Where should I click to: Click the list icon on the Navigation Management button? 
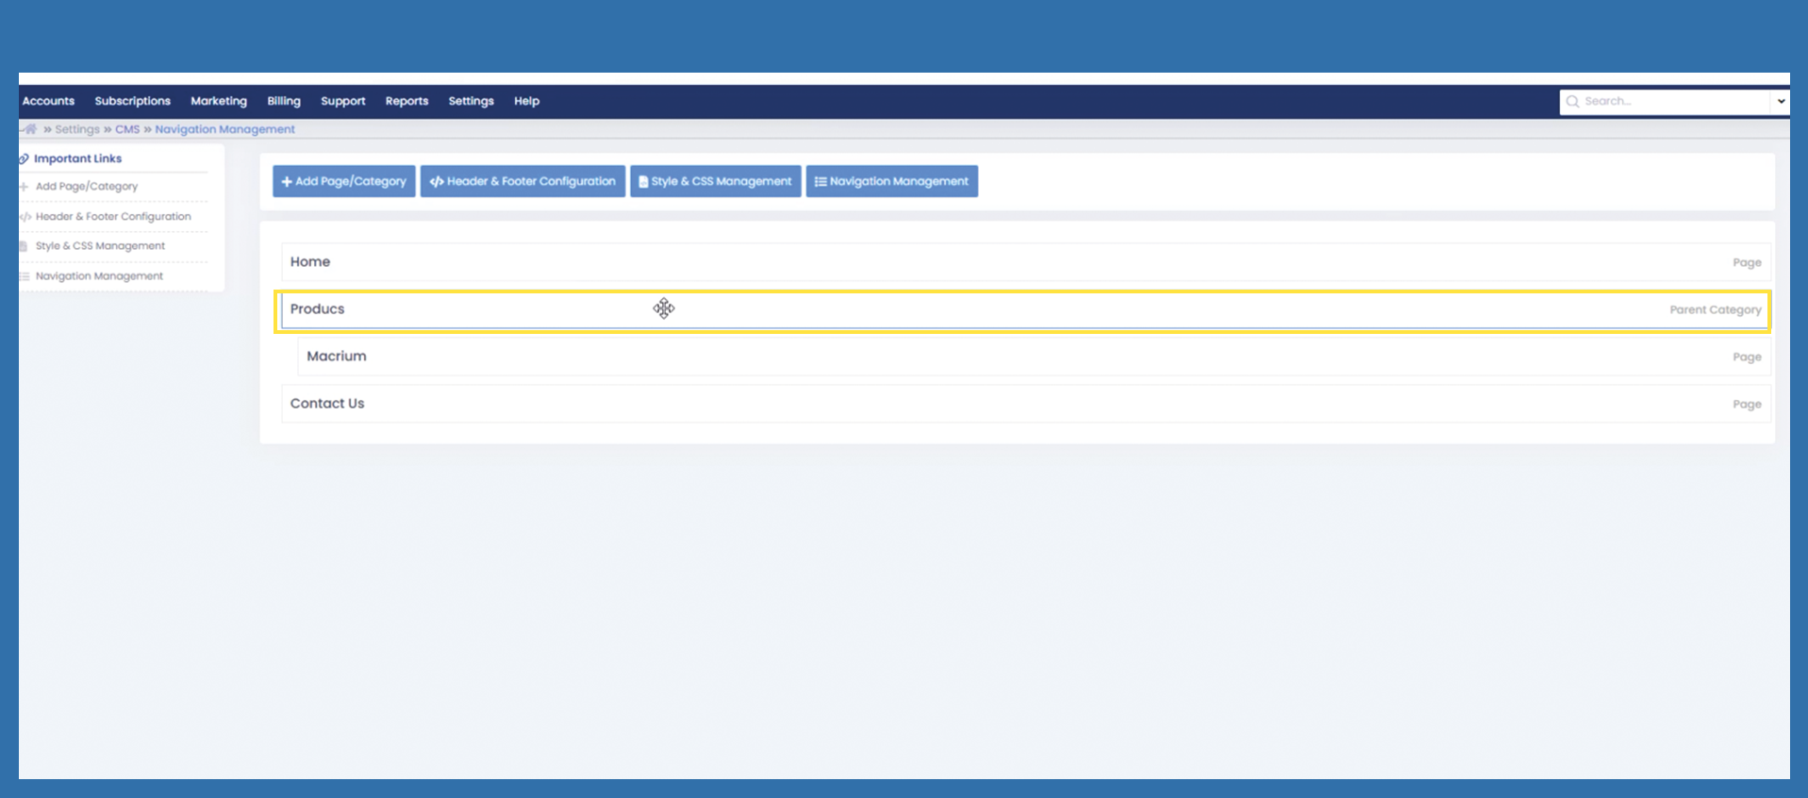click(821, 182)
